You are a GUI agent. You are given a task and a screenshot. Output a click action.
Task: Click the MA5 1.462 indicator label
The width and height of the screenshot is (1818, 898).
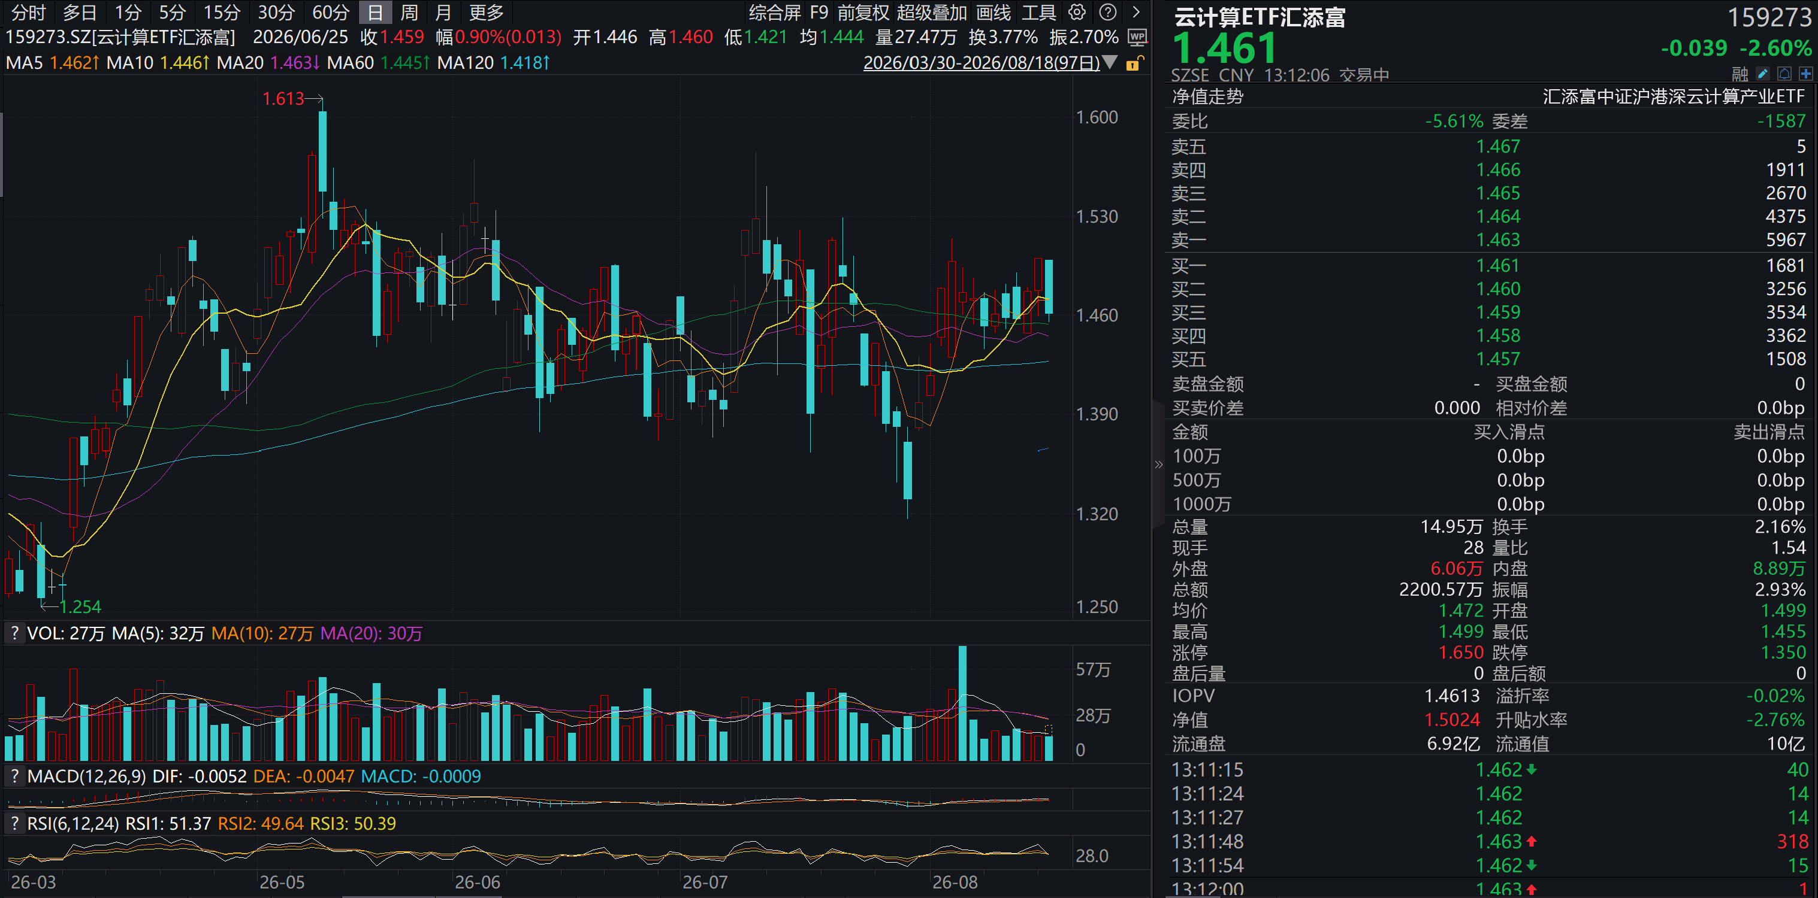(x=52, y=63)
